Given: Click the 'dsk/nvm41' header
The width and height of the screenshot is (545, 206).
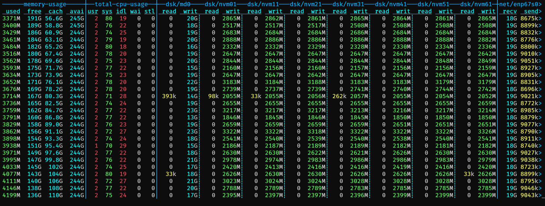Looking at the screenshot, I should tap(391, 4).
